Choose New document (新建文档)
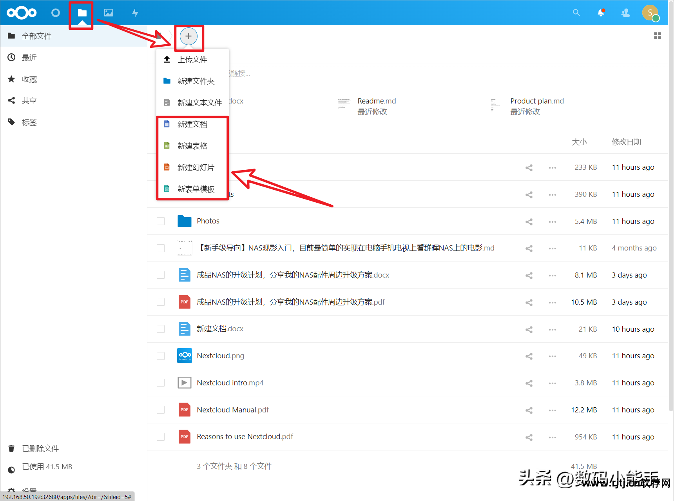This screenshot has height=501, width=674. click(x=192, y=124)
